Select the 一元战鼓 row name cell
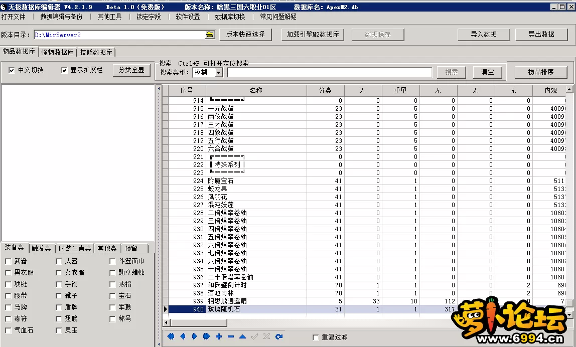This screenshot has width=576, height=347. [256, 109]
